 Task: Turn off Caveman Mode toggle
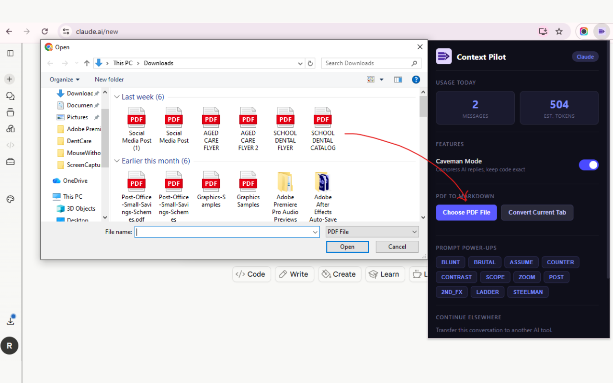point(589,165)
